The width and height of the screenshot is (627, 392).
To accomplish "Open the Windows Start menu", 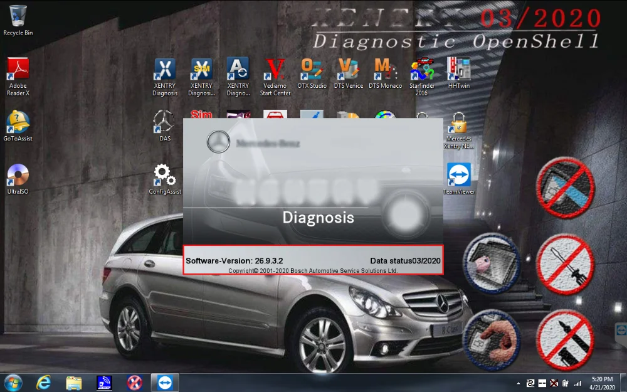I will (x=13, y=383).
